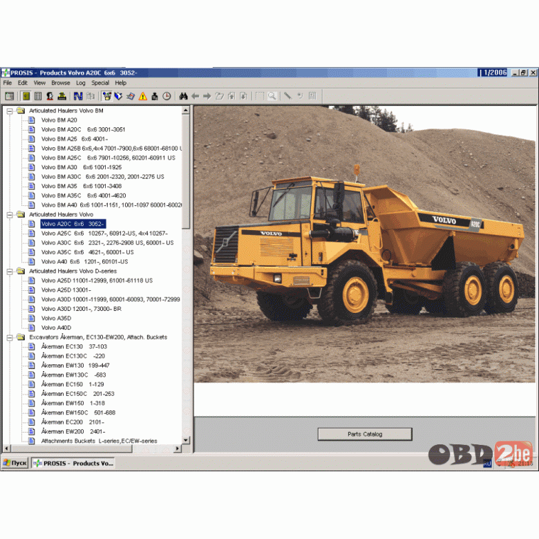
Task: Click the blue checkmark book toolbar icon
Action: (119, 96)
